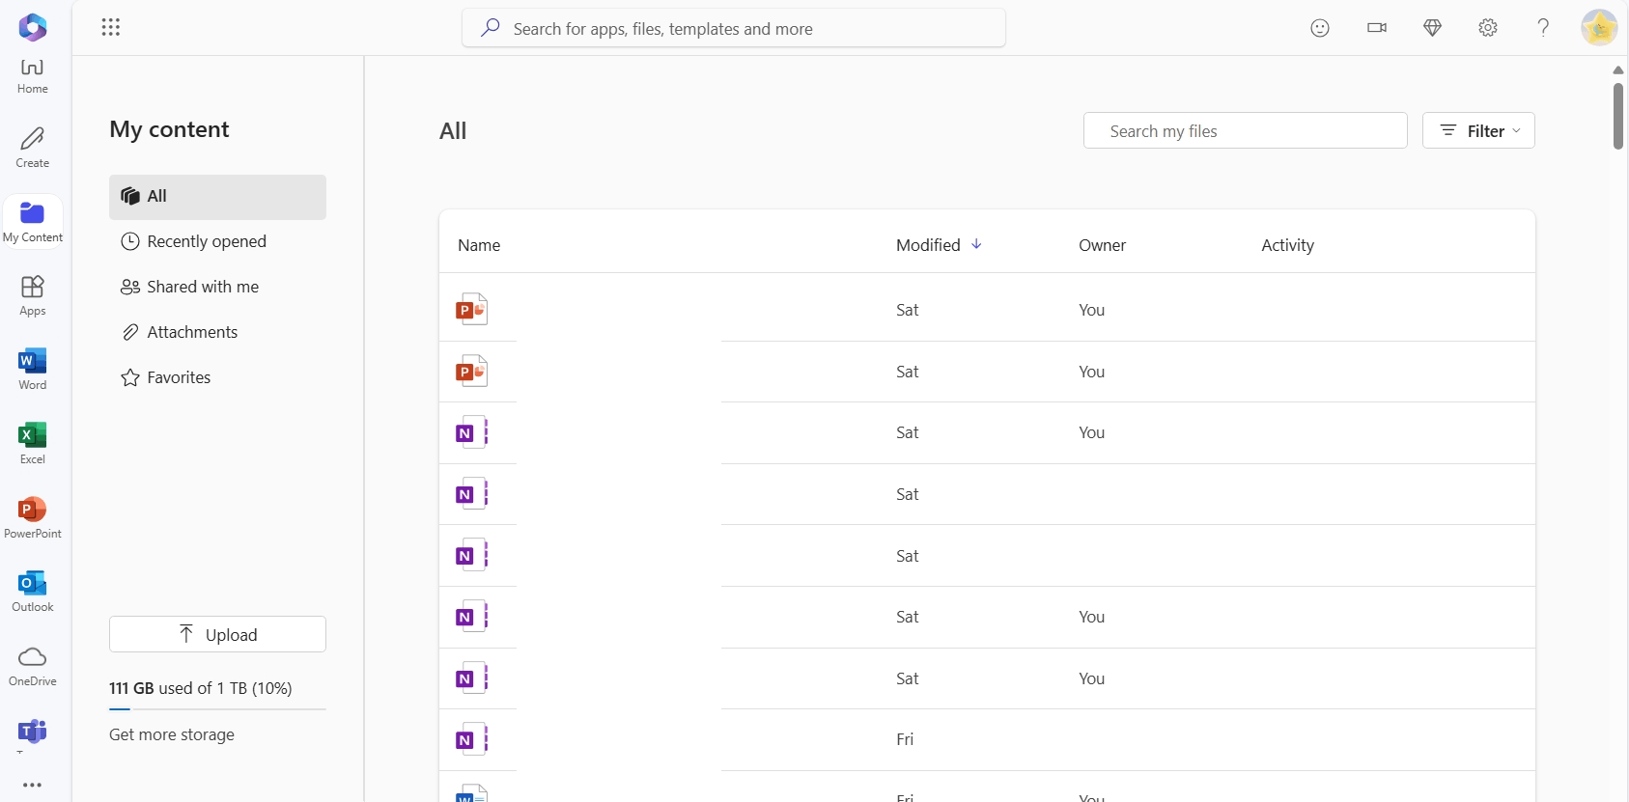This screenshot has height=802, width=1629.
Task: Focus the Search my files field
Action: [x=1246, y=131]
